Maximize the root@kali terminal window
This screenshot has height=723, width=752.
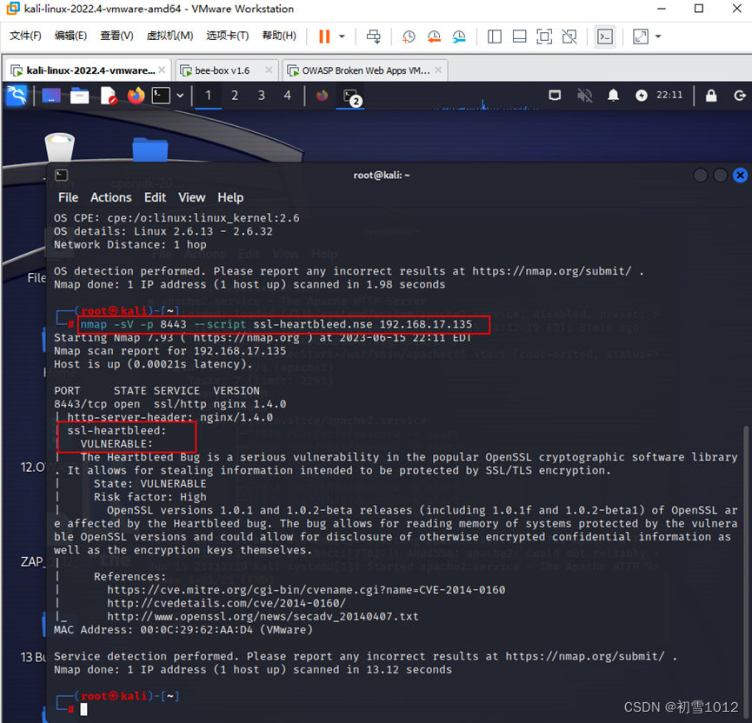(x=721, y=176)
